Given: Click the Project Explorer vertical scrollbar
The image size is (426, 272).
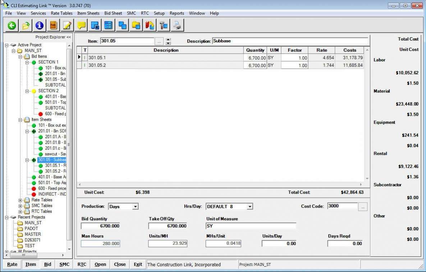Looking at the screenshot, I should click(69, 147).
